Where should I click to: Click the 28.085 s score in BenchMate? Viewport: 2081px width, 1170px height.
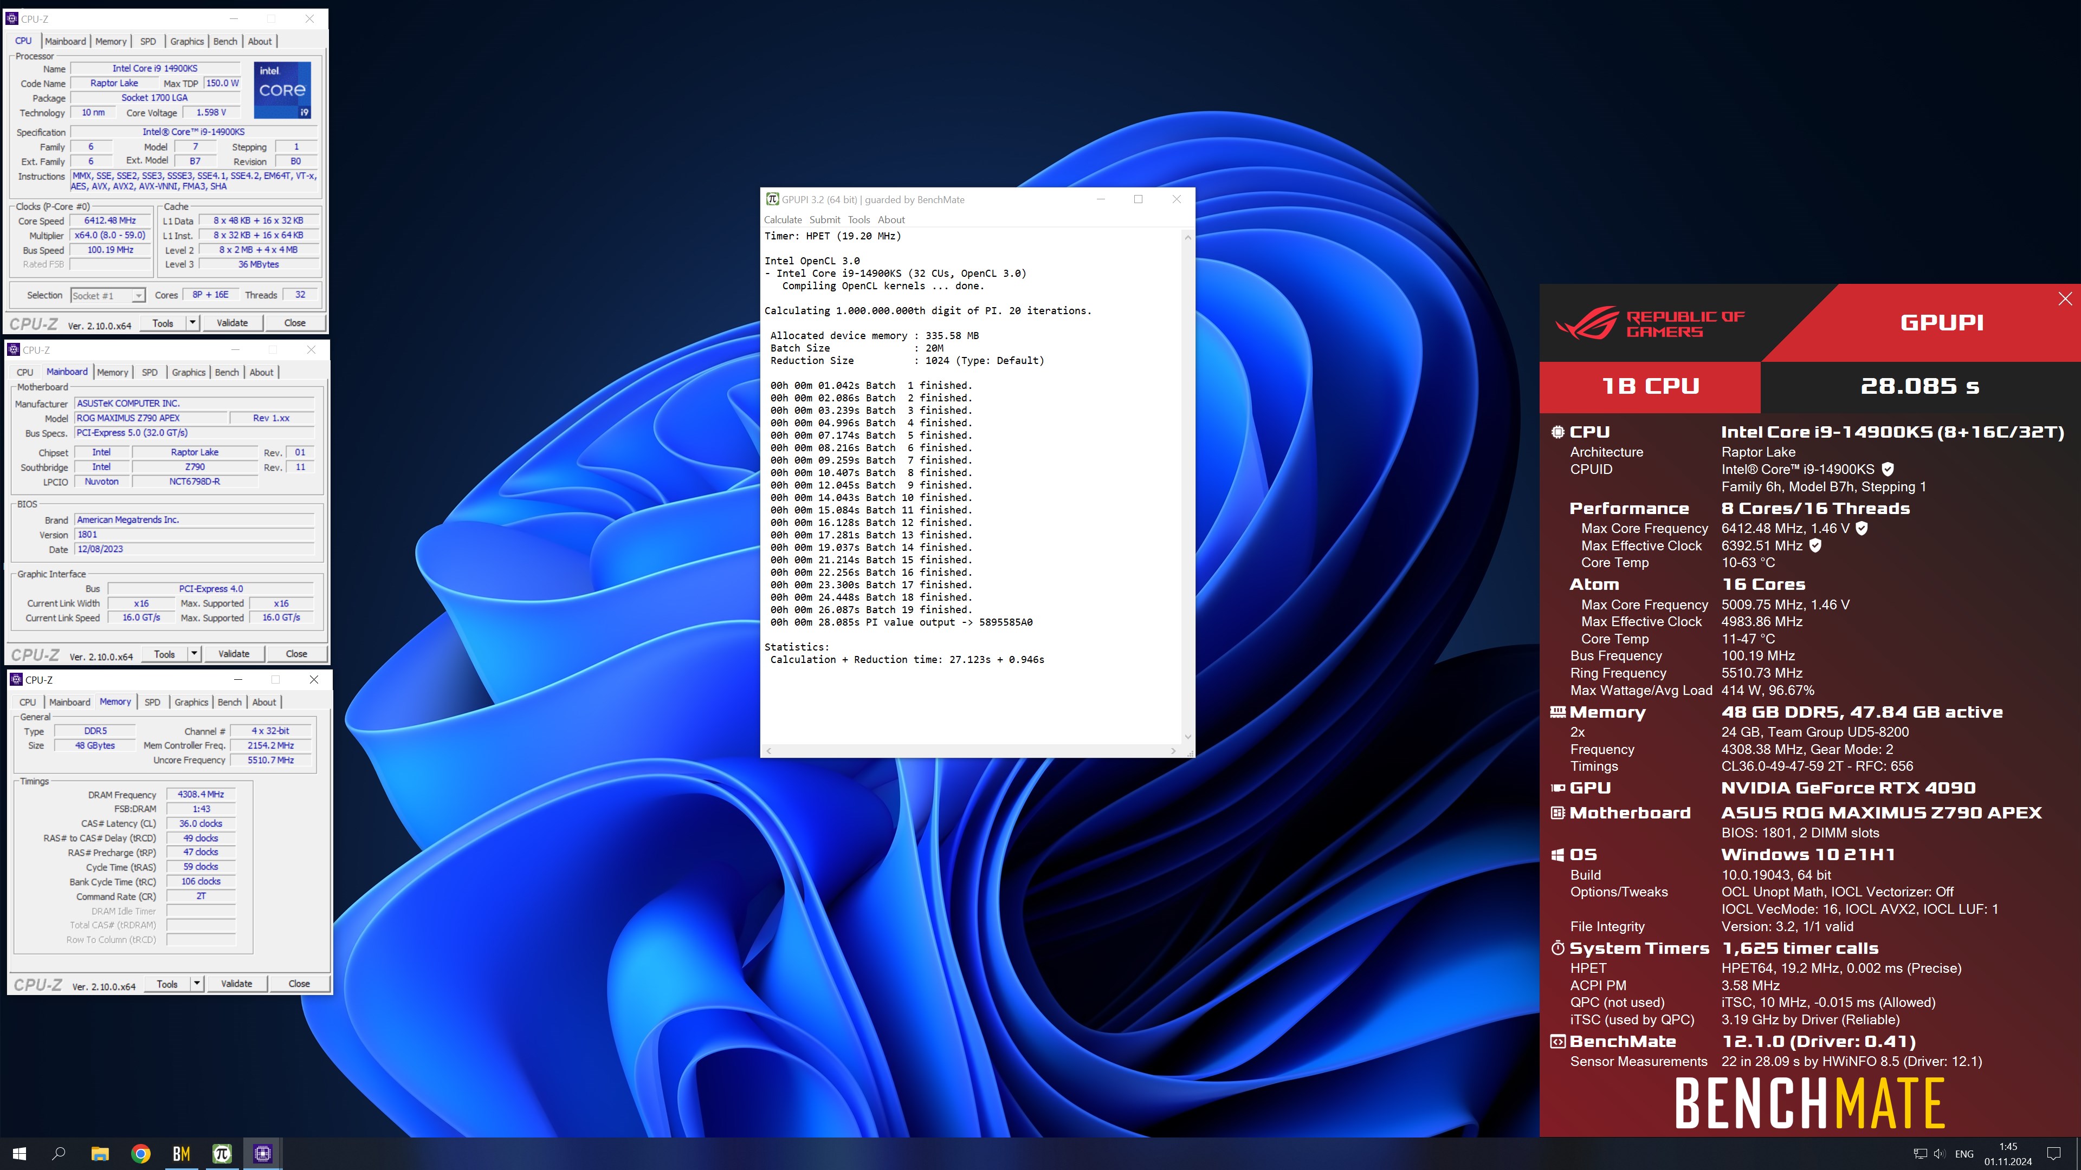pos(1920,386)
